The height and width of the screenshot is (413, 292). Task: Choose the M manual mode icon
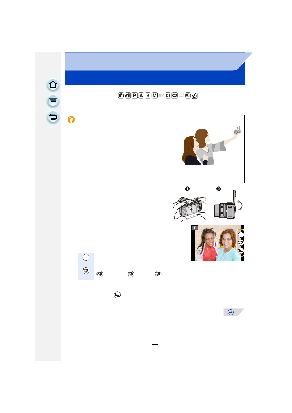point(154,96)
